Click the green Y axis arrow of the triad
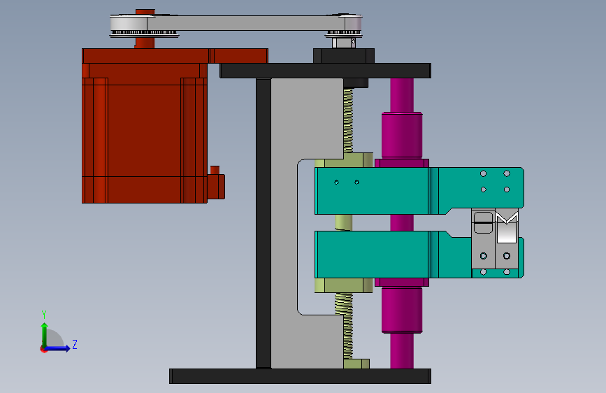Image resolution: width=606 pixels, height=393 pixels. [44, 334]
